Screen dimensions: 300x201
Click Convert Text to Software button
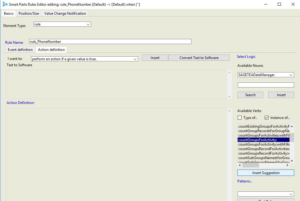pos(199,58)
